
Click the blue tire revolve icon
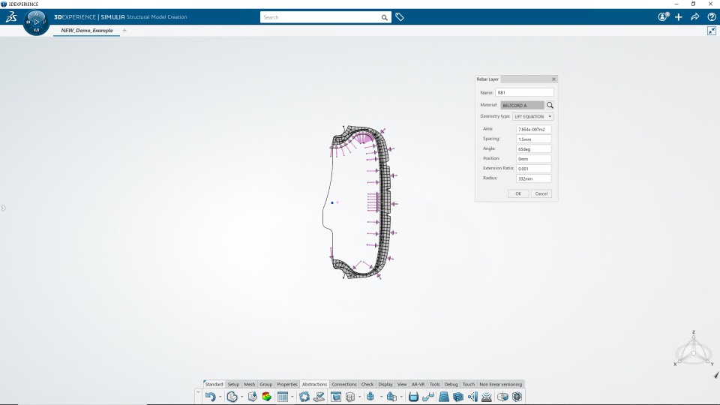click(x=457, y=397)
